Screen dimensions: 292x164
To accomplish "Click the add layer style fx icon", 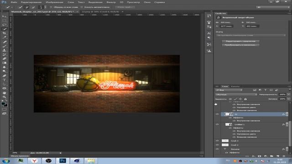I will pos(253,156).
